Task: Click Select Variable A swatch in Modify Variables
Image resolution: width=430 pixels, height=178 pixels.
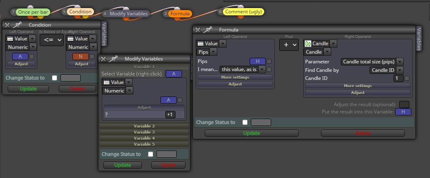Action: 174,74
